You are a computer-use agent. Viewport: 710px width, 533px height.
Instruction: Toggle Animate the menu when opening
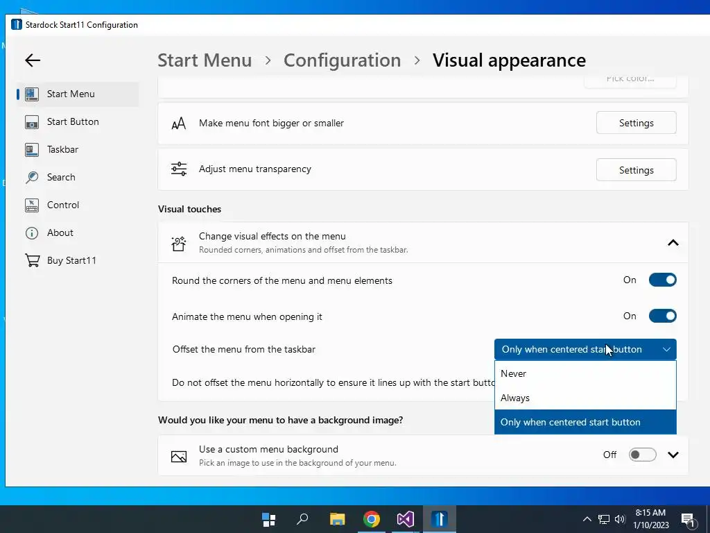click(662, 316)
